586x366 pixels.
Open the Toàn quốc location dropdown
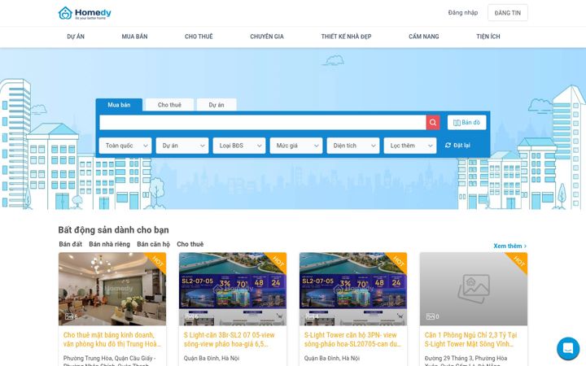(x=125, y=146)
